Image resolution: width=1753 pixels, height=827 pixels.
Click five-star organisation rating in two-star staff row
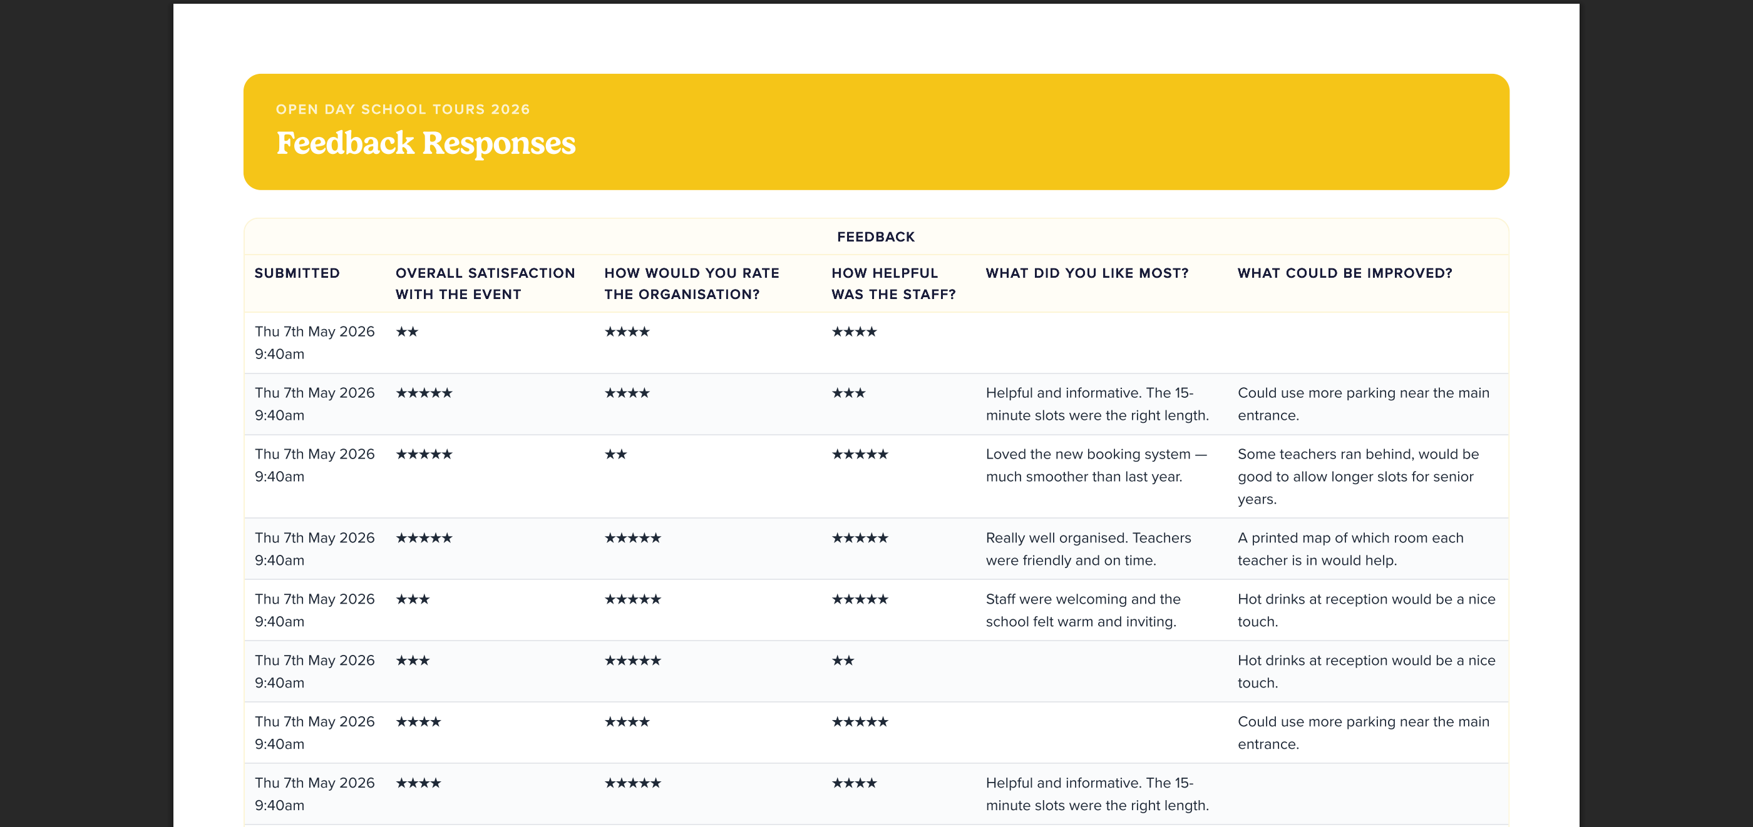pyautogui.click(x=633, y=661)
